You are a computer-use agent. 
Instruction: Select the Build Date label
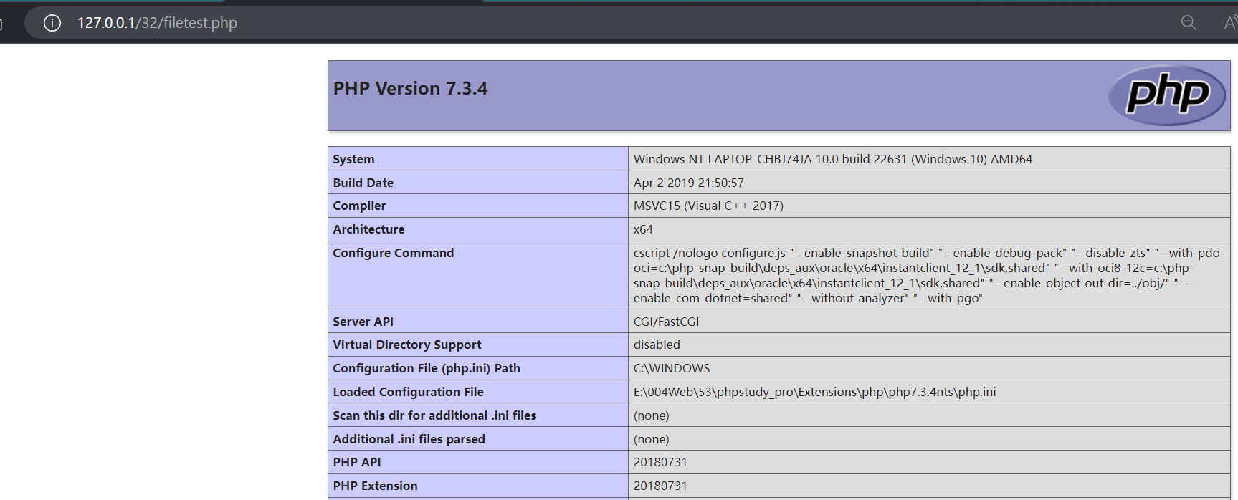tap(363, 183)
